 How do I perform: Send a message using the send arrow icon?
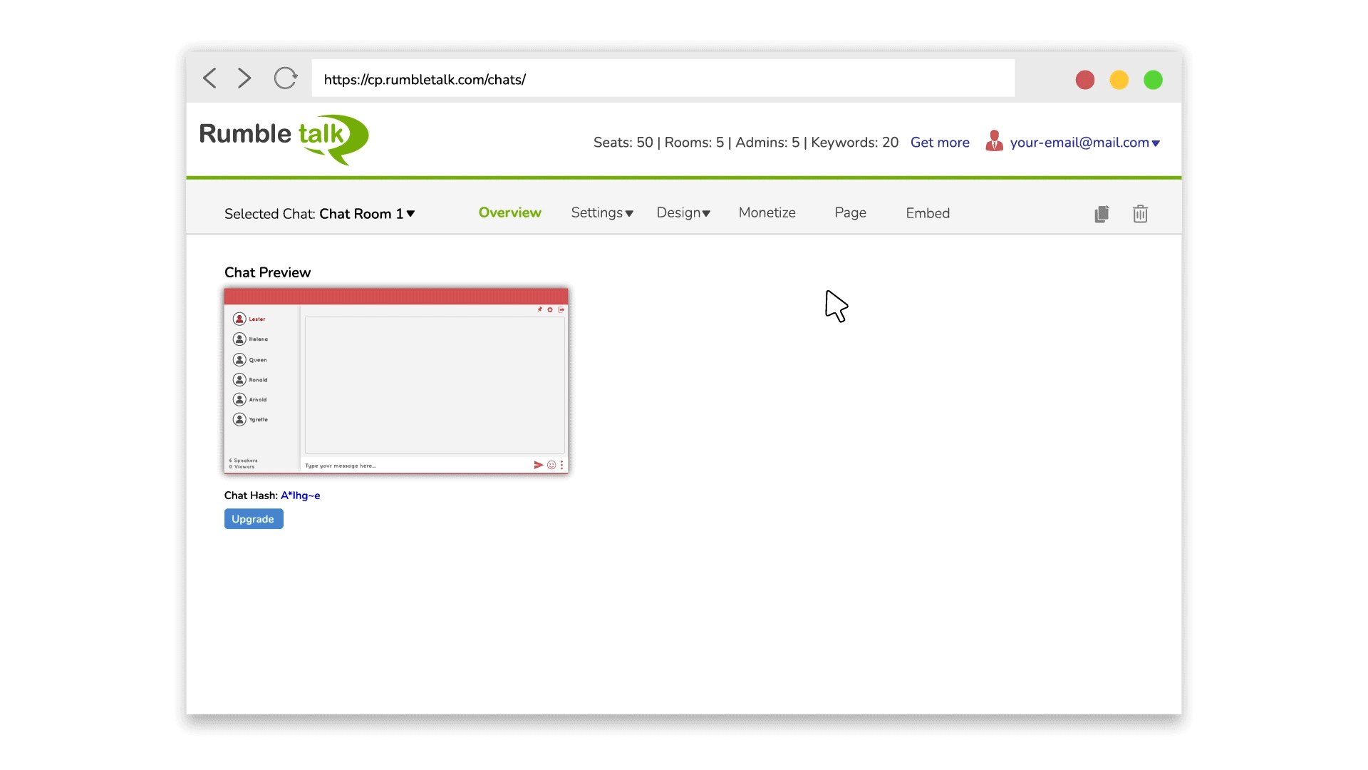coord(538,465)
